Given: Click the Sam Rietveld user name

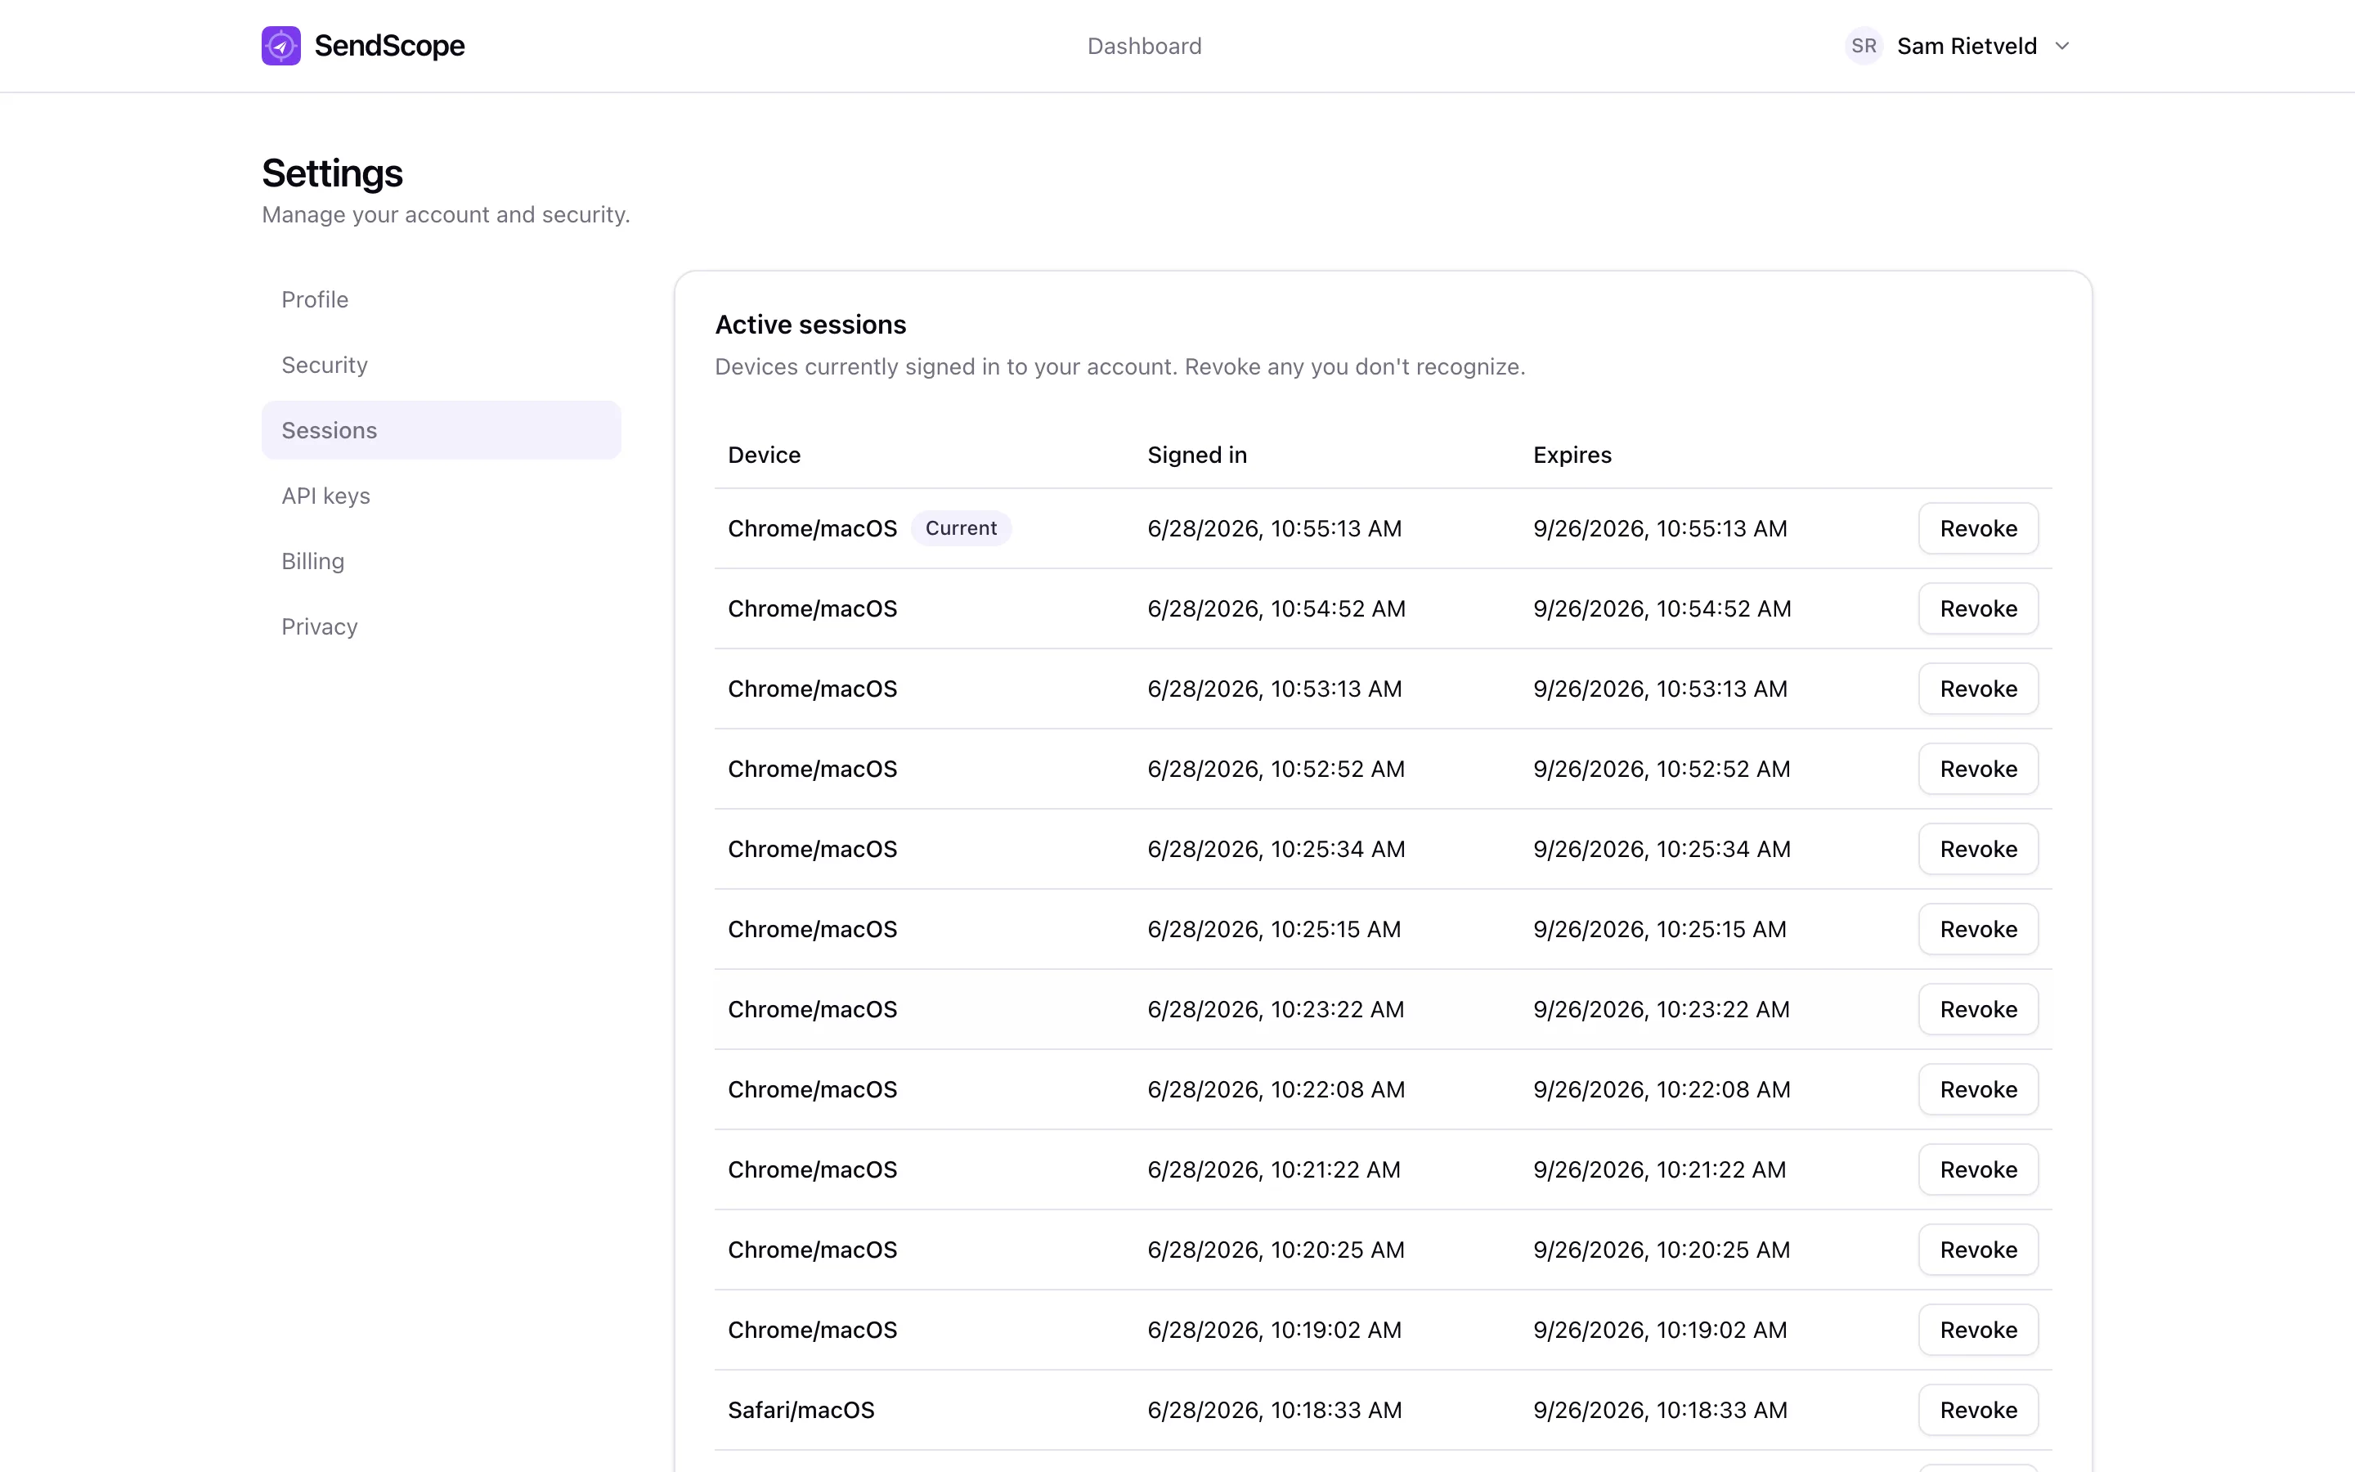Looking at the screenshot, I should click(1966, 46).
